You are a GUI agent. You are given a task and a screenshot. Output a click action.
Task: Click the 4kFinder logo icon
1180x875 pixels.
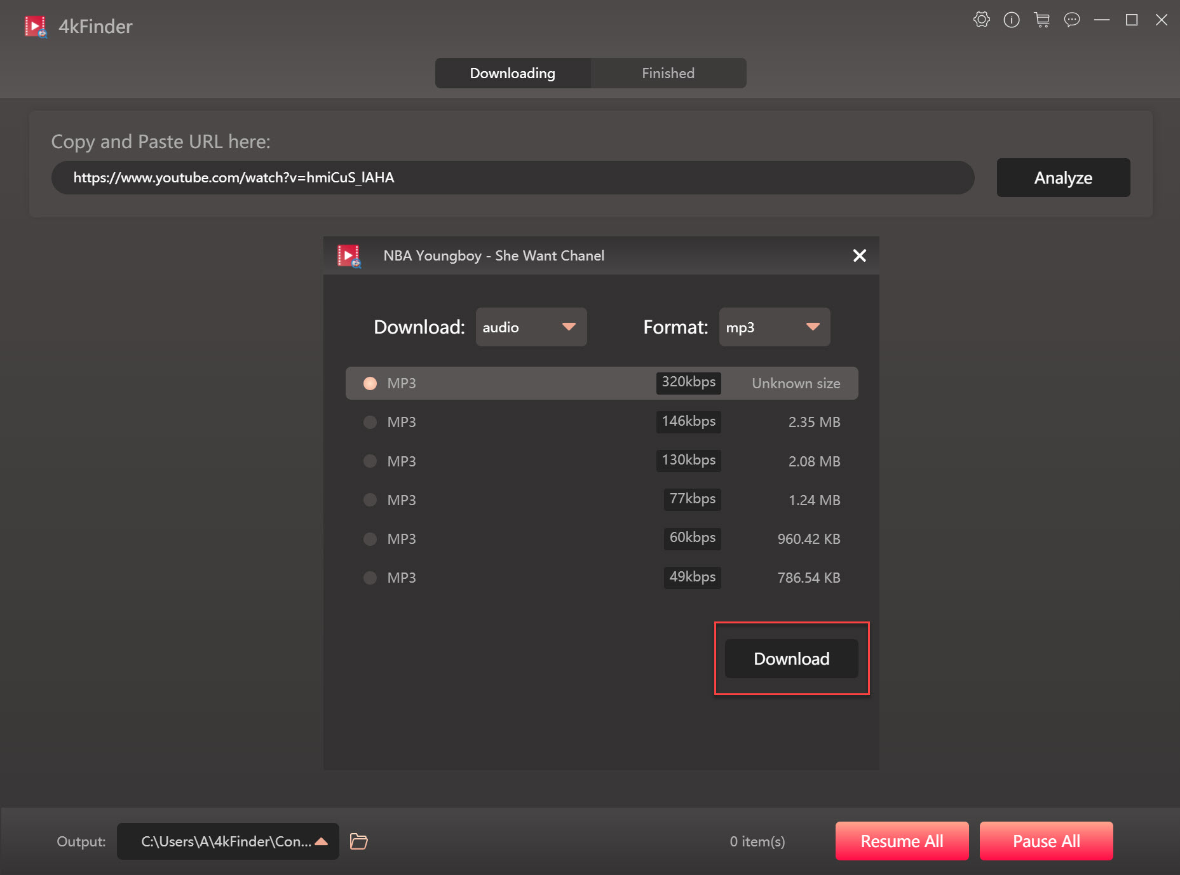36,26
